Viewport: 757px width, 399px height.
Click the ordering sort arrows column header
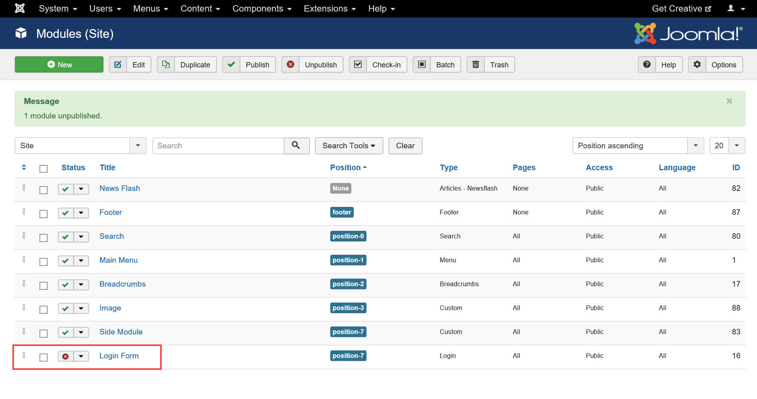24,167
